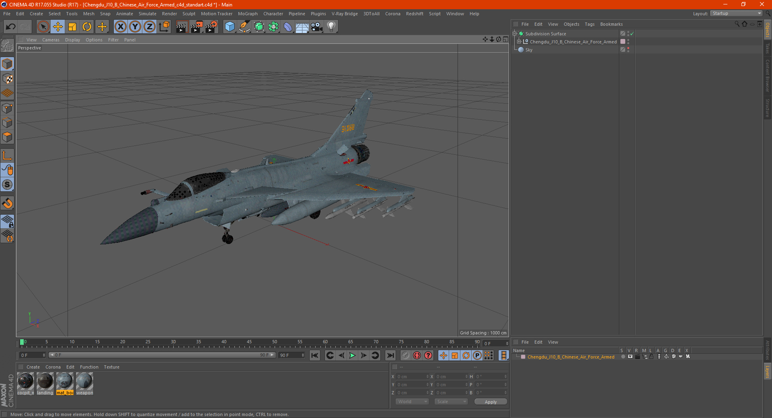Add a Light object bulb icon
The image size is (772, 418).
(331, 27)
